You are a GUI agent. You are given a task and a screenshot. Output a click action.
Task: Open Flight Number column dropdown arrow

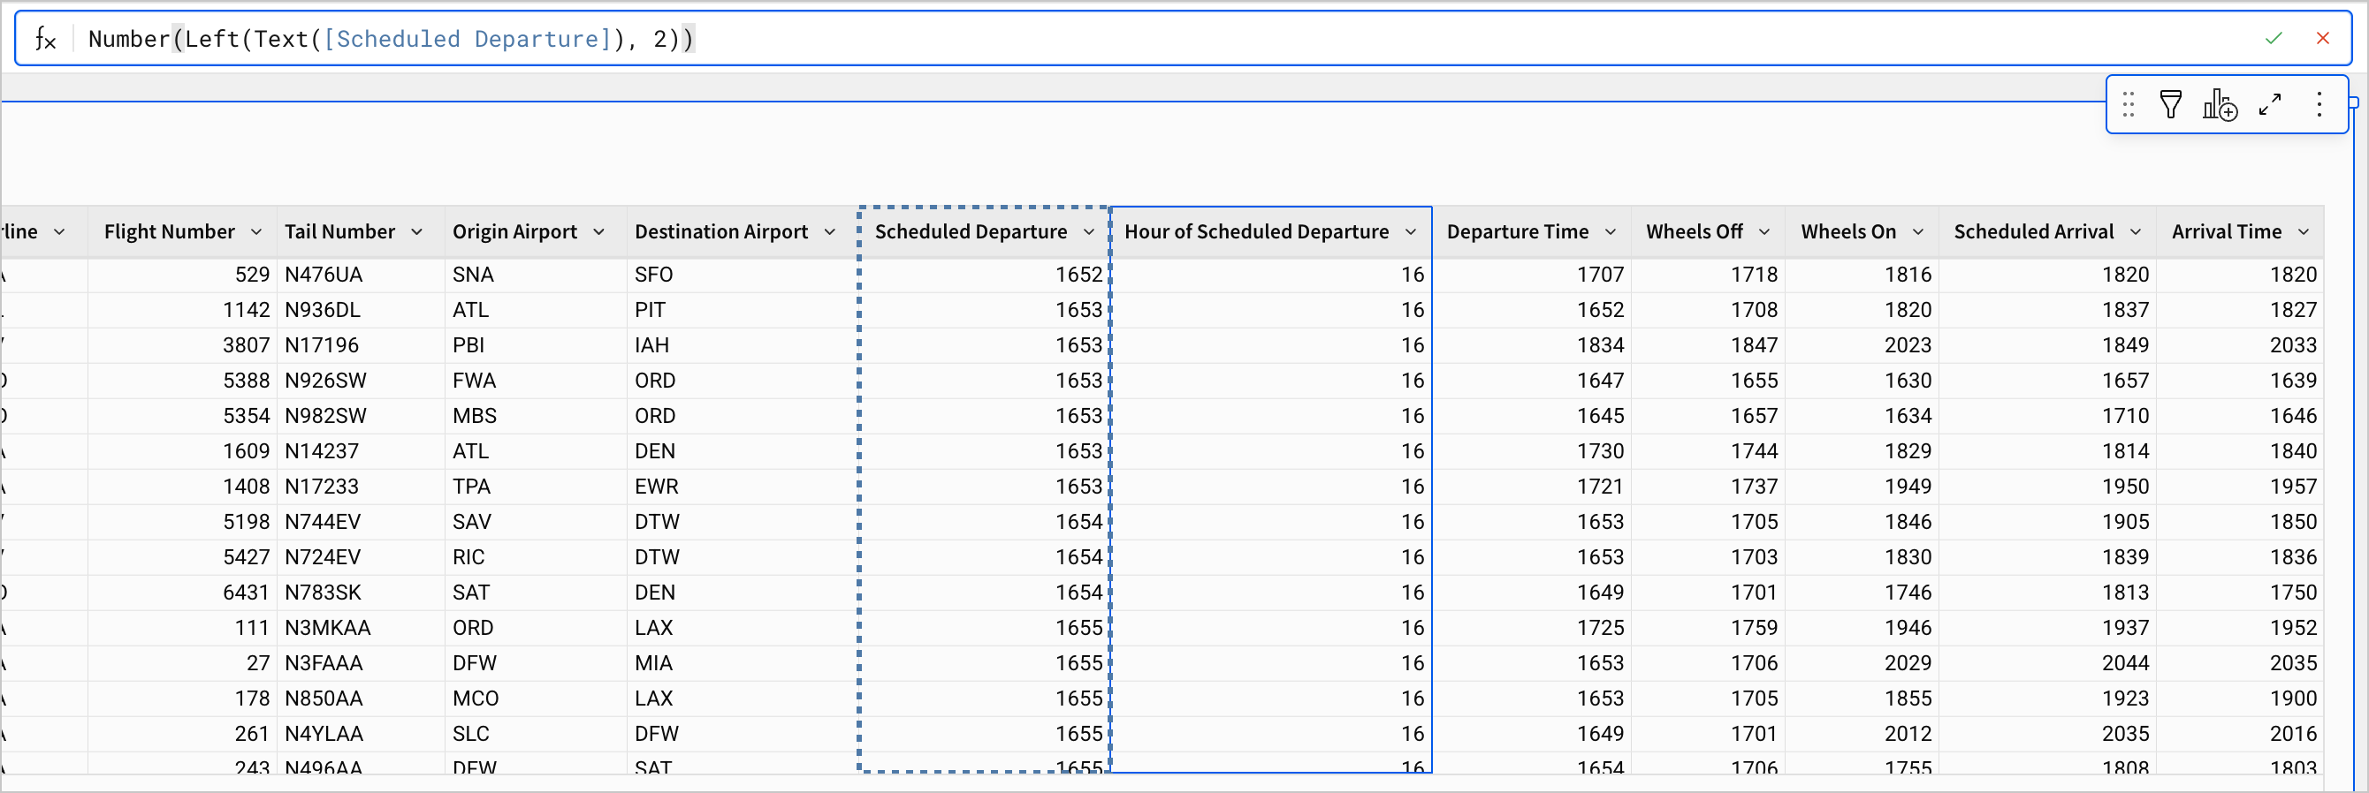pyautogui.click(x=256, y=232)
